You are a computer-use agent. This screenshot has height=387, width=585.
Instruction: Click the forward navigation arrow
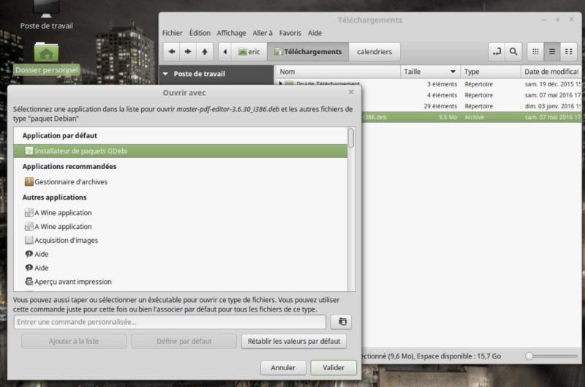[x=188, y=52]
